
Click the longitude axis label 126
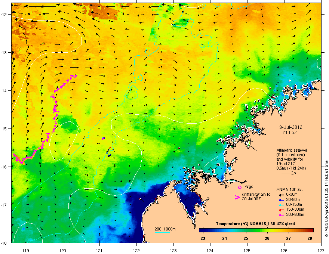[284, 250]
